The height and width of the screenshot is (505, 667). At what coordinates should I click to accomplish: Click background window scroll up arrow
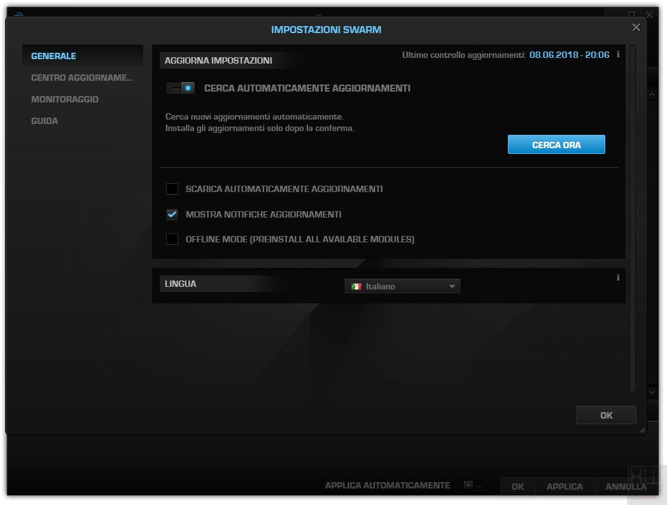click(x=652, y=94)
